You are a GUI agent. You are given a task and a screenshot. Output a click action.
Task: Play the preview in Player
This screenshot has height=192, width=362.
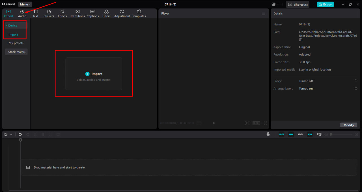214,123
